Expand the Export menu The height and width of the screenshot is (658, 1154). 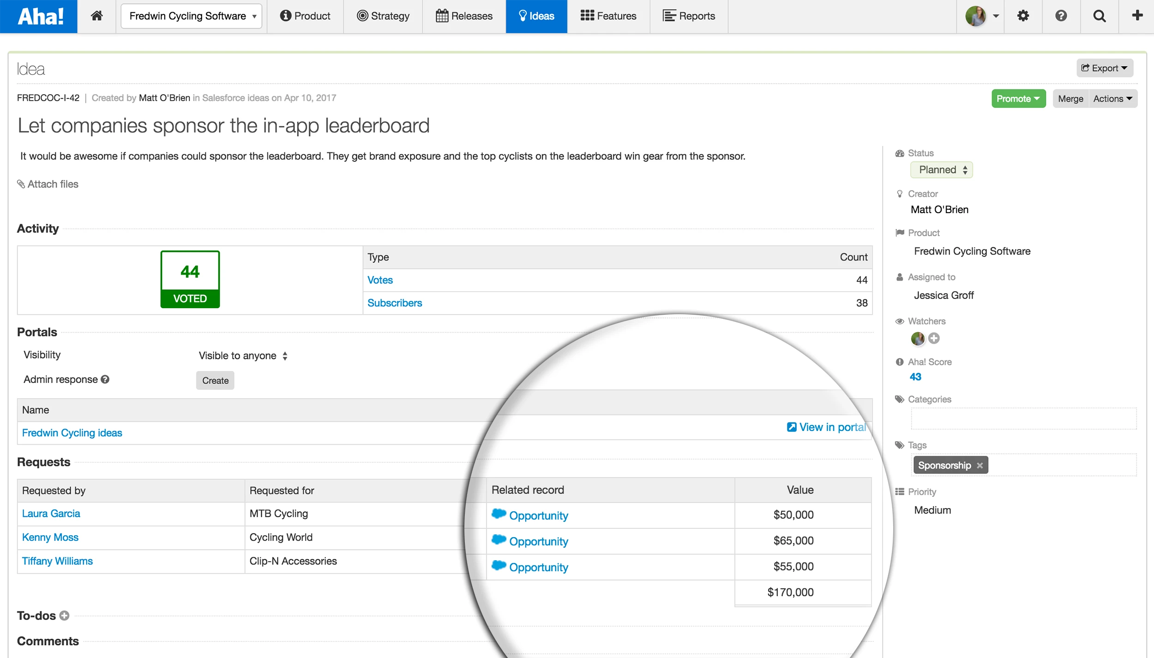pyautogui.click(x=1104, y=68)
